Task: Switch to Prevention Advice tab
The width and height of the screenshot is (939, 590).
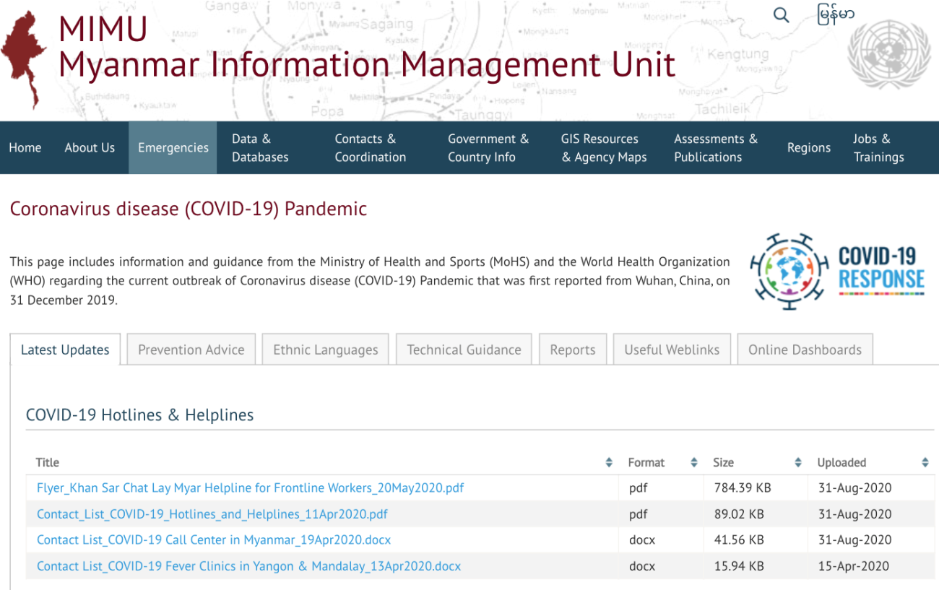Action: [x=191, y=350]
